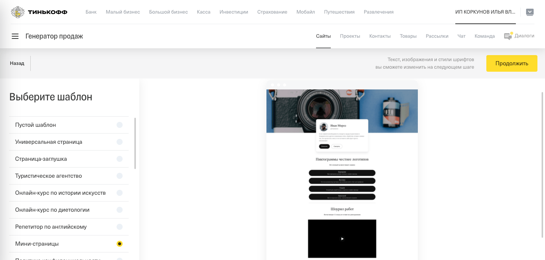Open the Страхование link
Image resolution: width=545 pixels, height=260 pixels.
point(272,12)
